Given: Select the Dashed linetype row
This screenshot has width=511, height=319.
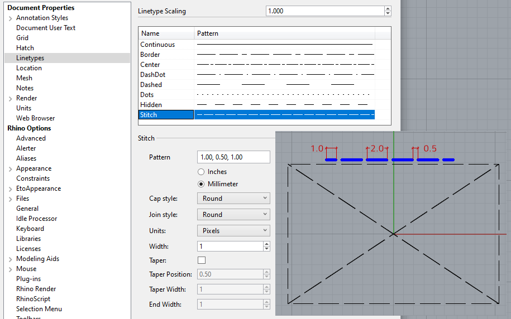Looking at the screenshot, I should pyautogui.click(x=256, y=85).
